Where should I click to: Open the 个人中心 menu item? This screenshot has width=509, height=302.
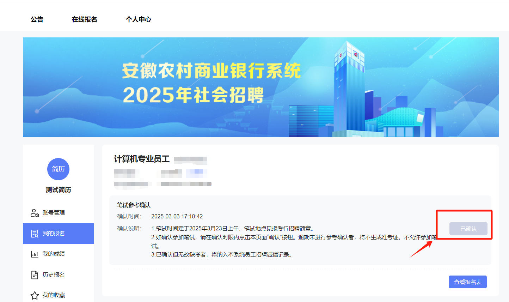pyautogui.click(x=139, y=19)
